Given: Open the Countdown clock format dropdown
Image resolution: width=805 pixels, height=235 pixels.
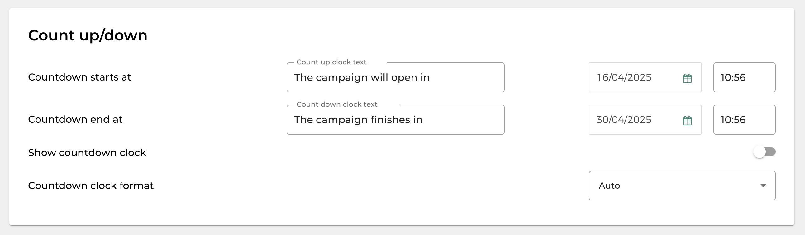Looking at the screenshot, I should point(682,186).
